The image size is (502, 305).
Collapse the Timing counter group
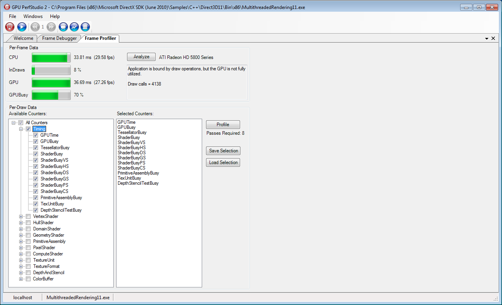21,129
